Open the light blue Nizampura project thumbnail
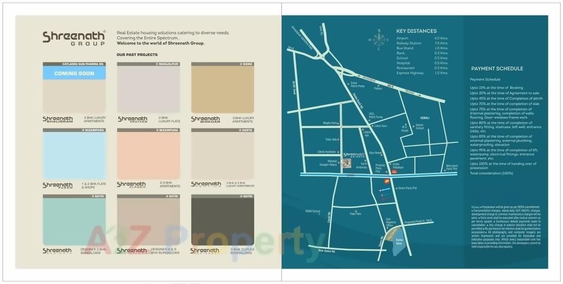The image size is (563, 284). tap(74, 155)
